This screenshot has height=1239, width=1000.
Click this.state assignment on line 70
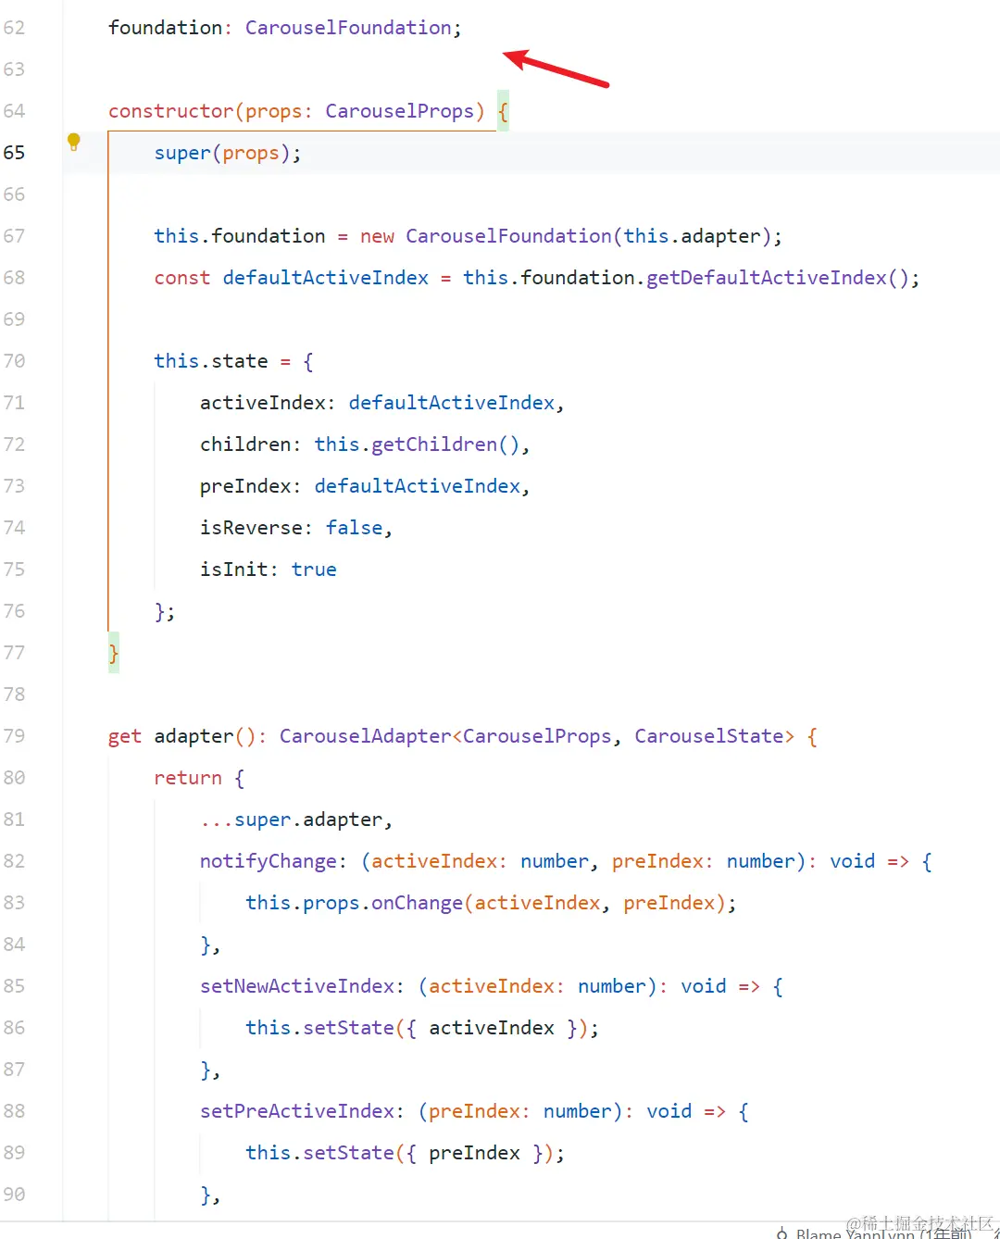pos(211,361)
